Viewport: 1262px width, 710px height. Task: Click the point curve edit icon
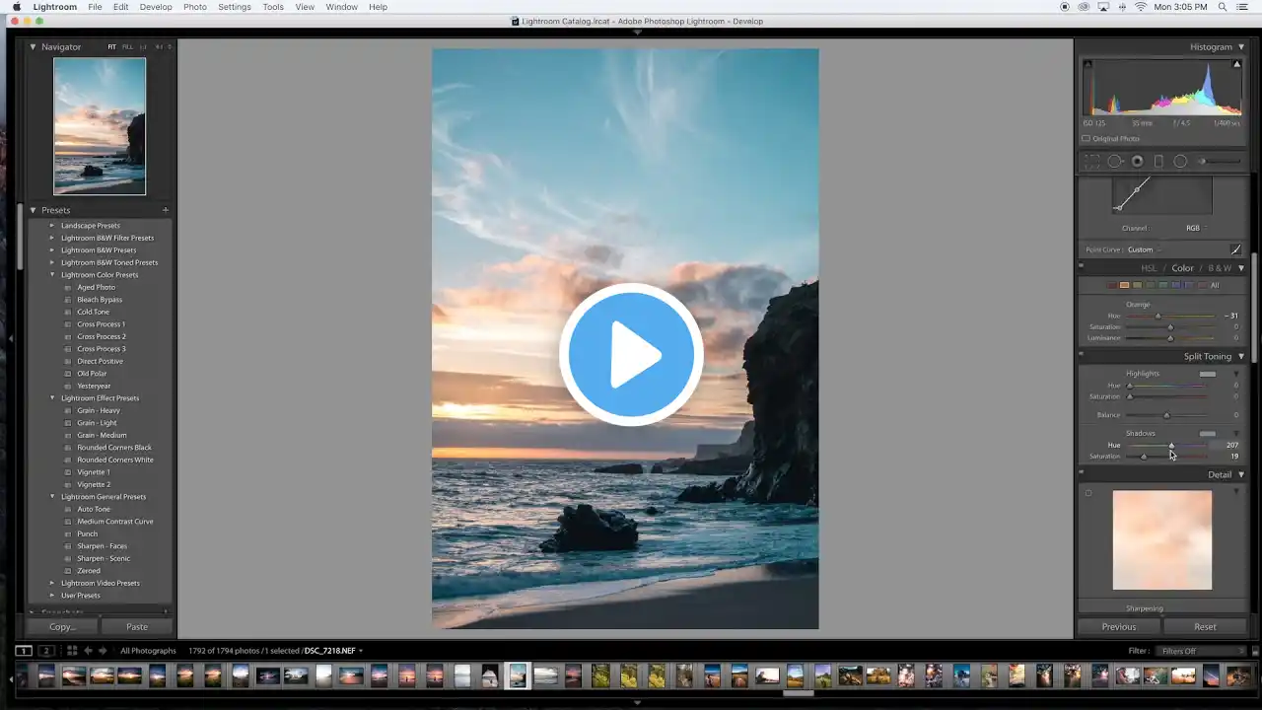1235,249
